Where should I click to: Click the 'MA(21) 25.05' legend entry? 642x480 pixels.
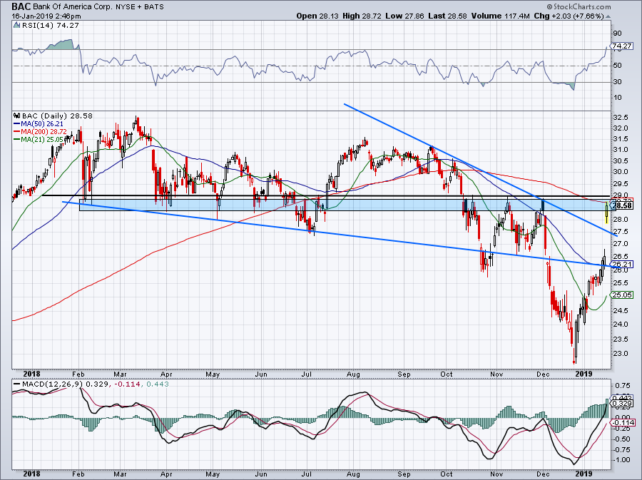pyautogui.click(x=38, y=140)
